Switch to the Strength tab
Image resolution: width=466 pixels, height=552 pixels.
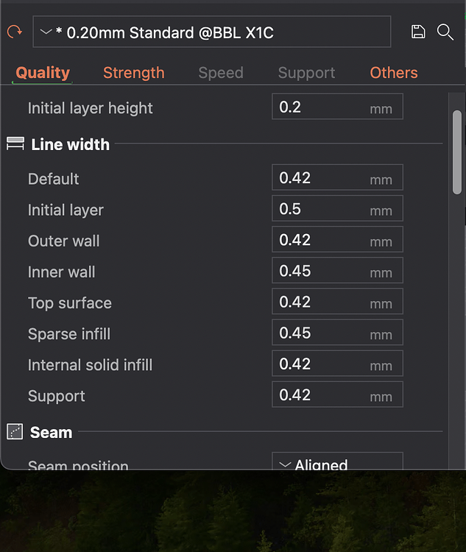click(134, 73)
